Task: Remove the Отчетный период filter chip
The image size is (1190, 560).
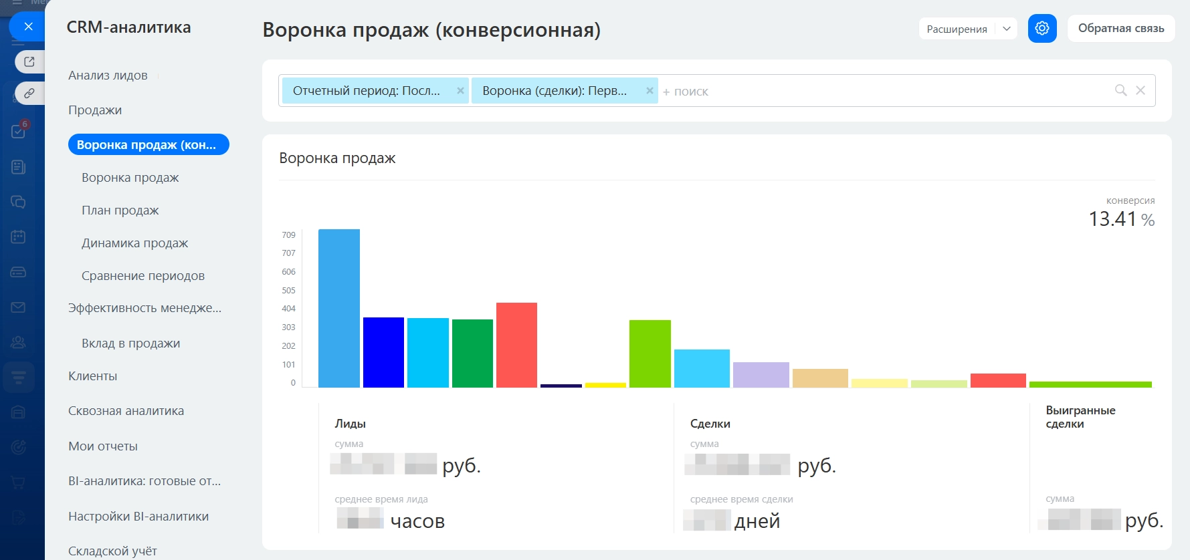Action: (460, 91)
